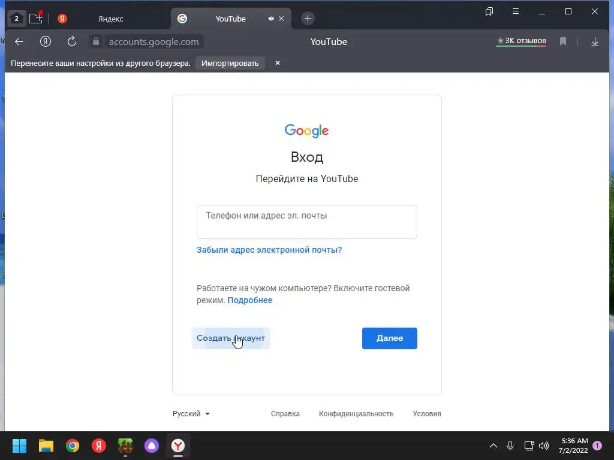Image resolution: width=614 pixels, height=460 pixels.
Task: Switch to the Яндекс tab
Action: pyautogui.click(x=110, y=19)
